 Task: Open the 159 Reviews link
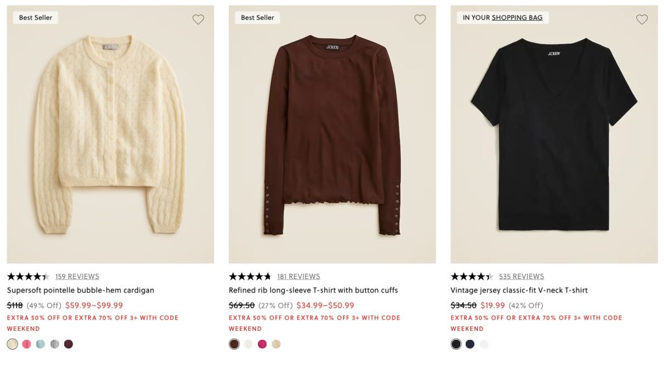point(77,276)
